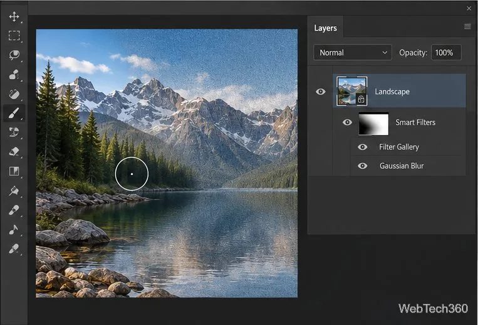Hide the Filter Gallery smart filter
This screenshot has width=478, height=325.
pos(362,147)
